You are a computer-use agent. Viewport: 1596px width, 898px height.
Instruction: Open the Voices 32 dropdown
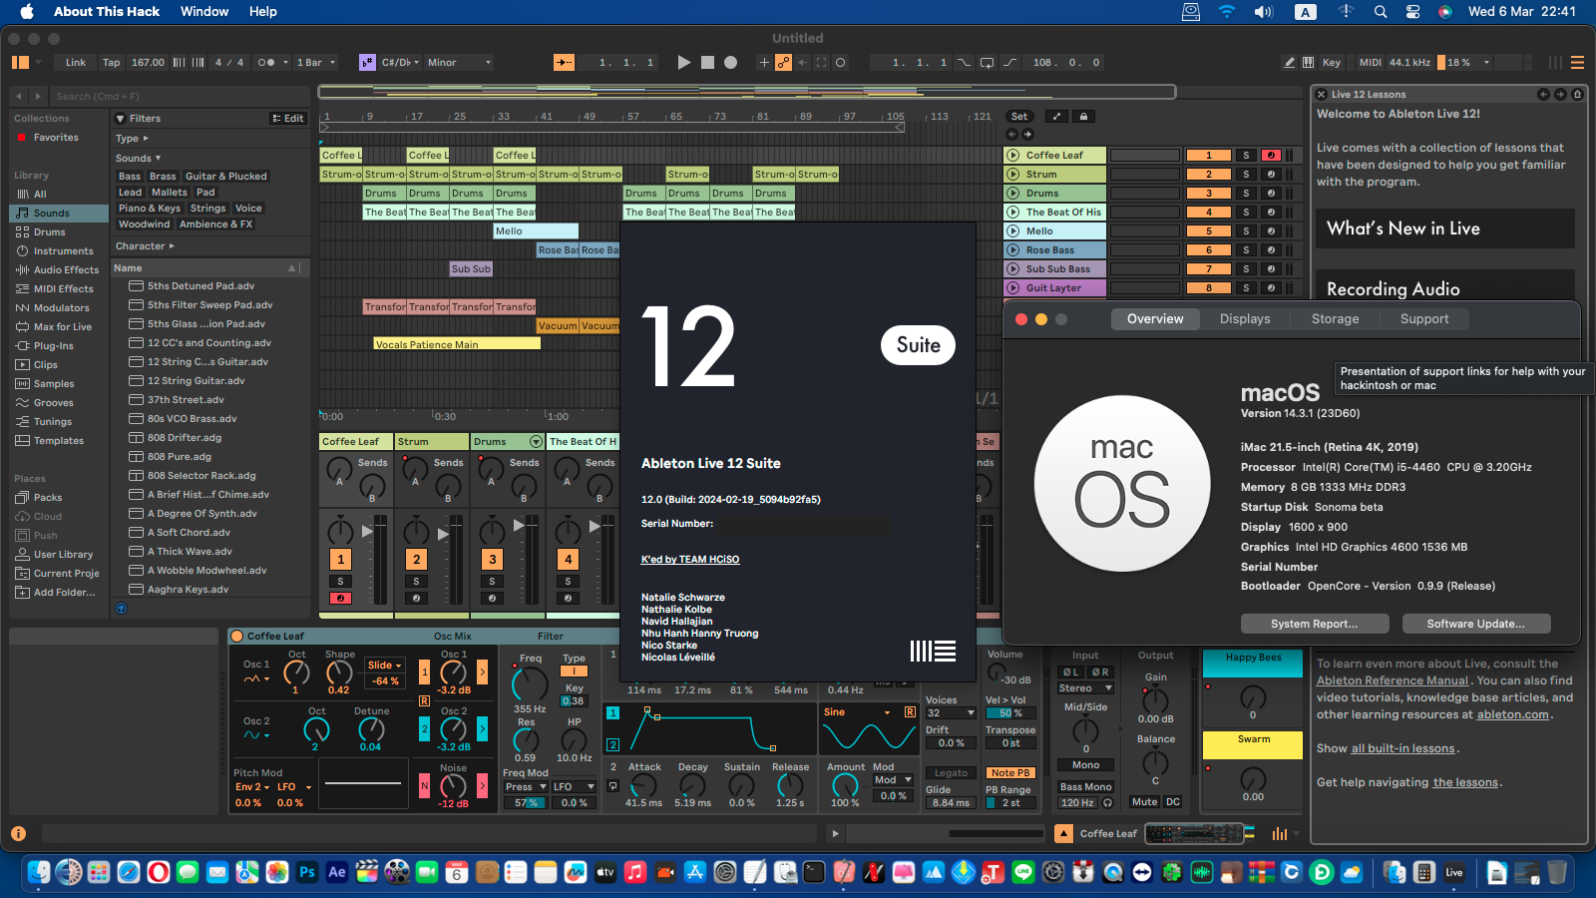click(x=951, y=713)
